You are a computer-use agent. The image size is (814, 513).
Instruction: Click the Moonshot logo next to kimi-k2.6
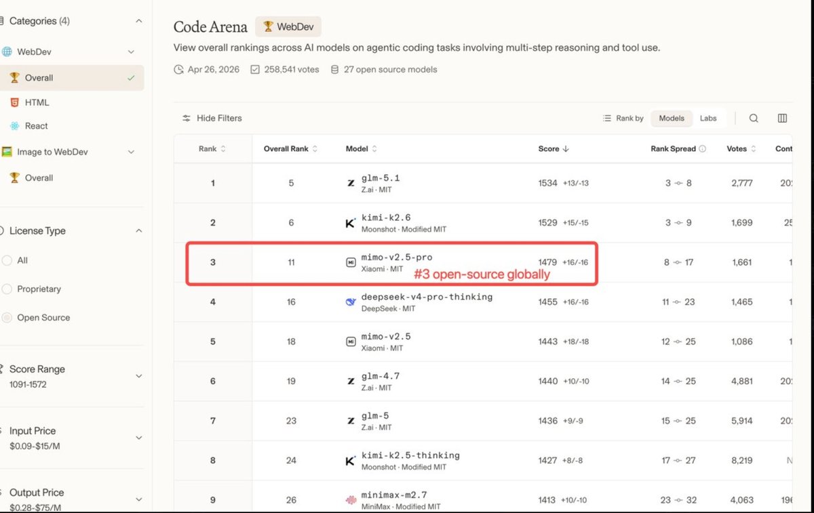(x=351, y=223)
